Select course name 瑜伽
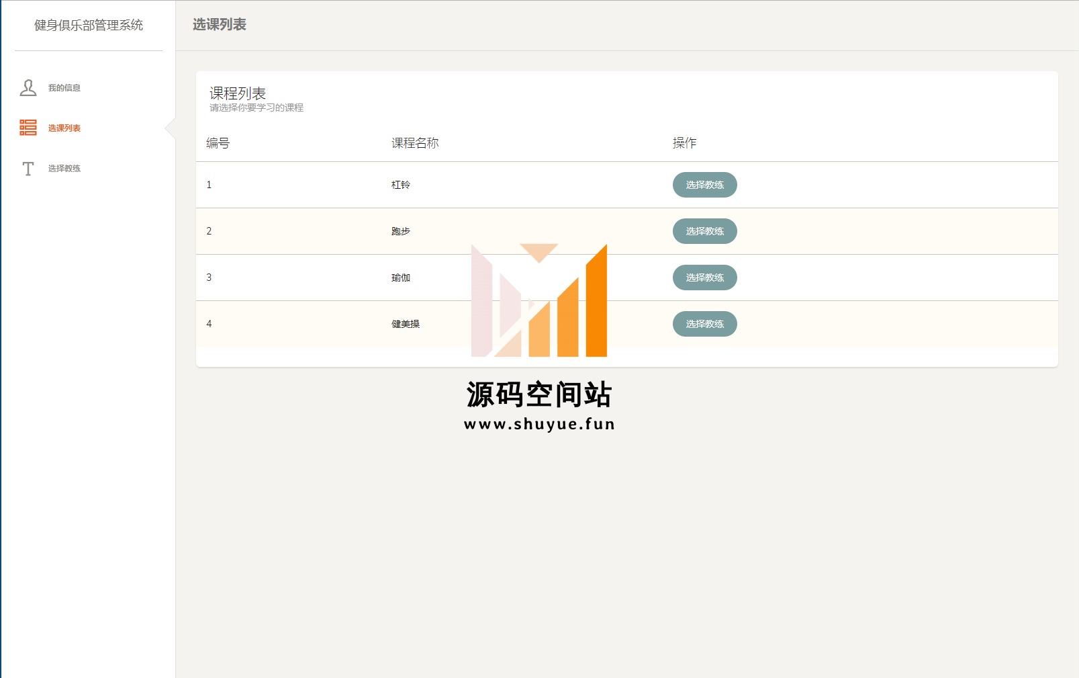 [401, 278]
